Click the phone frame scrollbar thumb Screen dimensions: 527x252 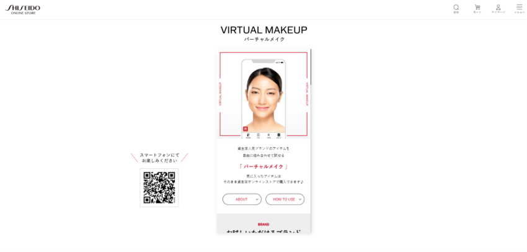[x=311, y=67]
